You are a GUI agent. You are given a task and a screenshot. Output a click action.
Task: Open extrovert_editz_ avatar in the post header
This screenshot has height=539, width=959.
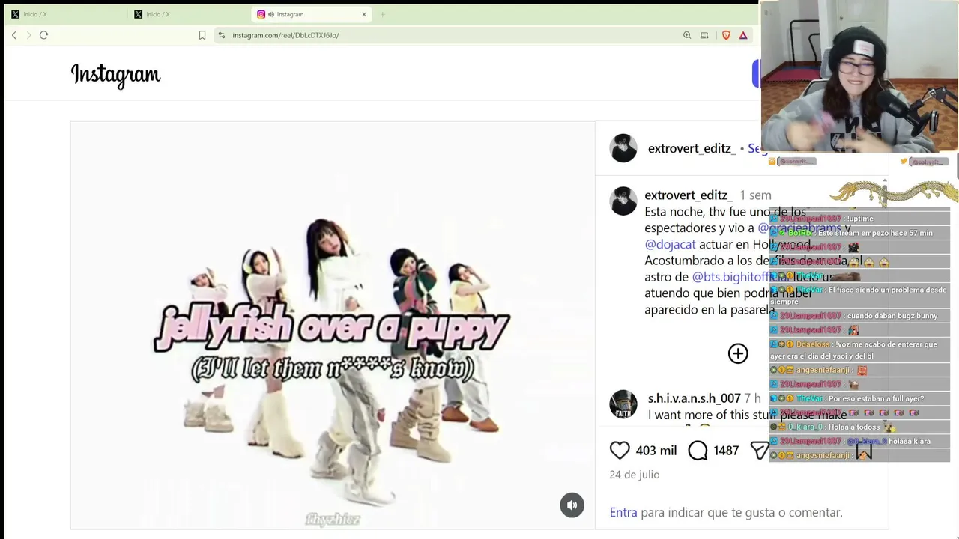623,148
